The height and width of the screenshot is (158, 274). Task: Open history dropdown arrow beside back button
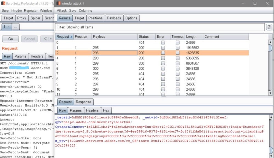(51, 39)
